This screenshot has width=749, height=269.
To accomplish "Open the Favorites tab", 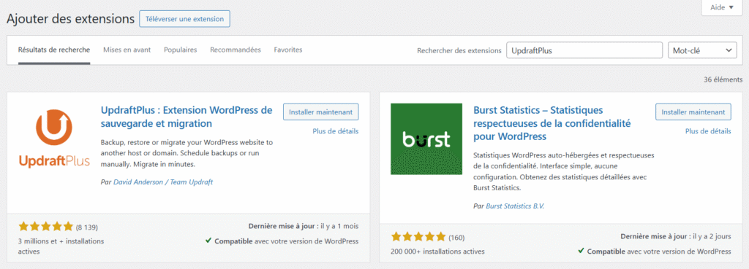I will tap(288, 50).
